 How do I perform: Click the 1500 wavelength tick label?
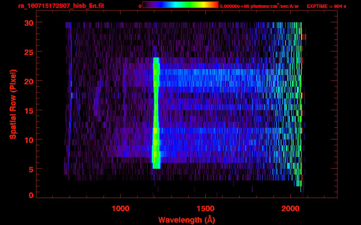pos(205,209)
